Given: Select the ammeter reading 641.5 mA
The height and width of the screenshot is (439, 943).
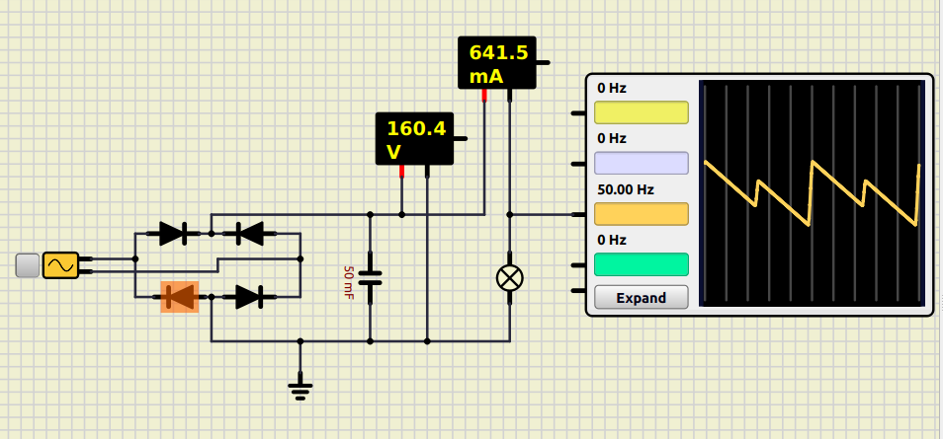Looking at the screenshot, I should [x=496, y=63].
